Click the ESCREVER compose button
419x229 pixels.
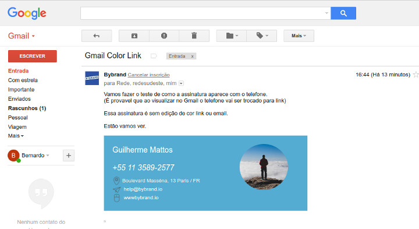coord(33,56)
